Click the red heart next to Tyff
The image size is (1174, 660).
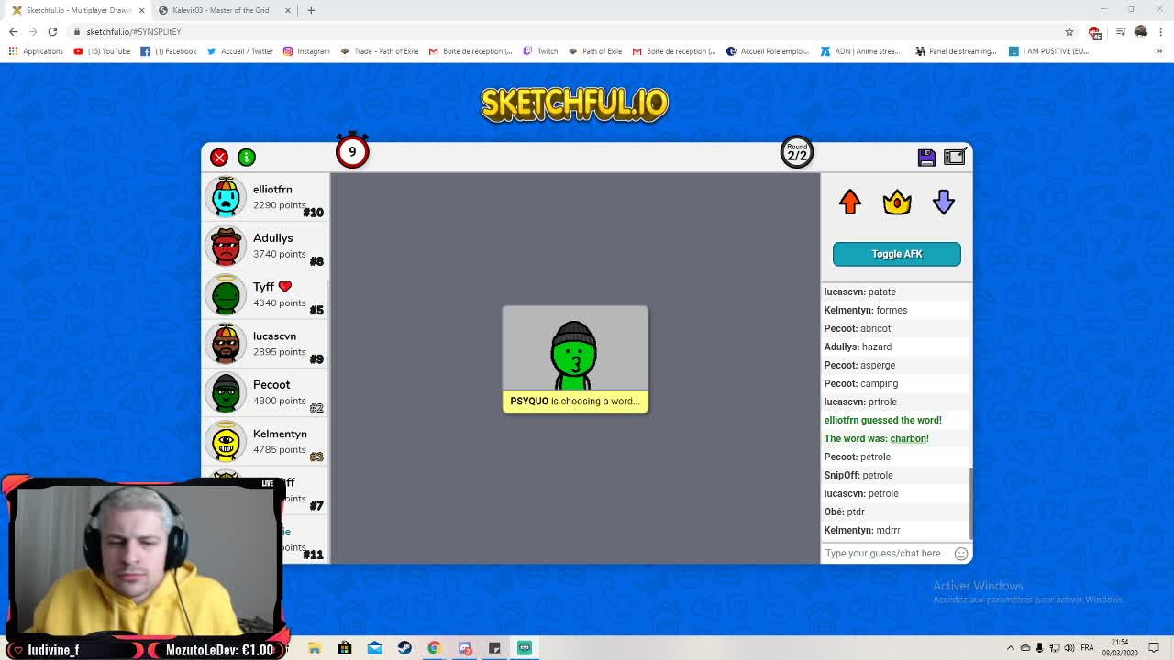point(285,287)
